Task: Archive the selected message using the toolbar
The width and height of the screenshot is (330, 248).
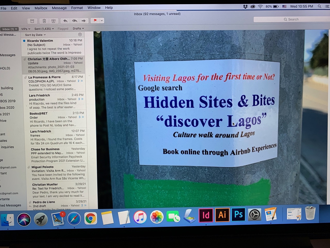Action: [x=32, y=21]
